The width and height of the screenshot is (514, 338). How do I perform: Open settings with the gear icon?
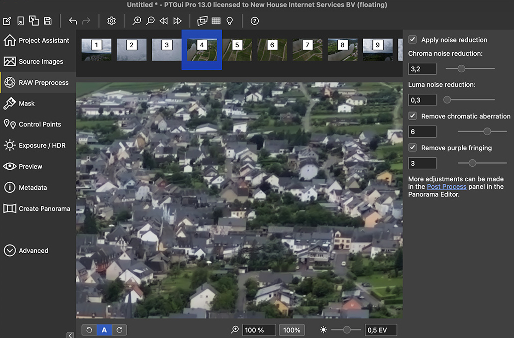point(112,21)
